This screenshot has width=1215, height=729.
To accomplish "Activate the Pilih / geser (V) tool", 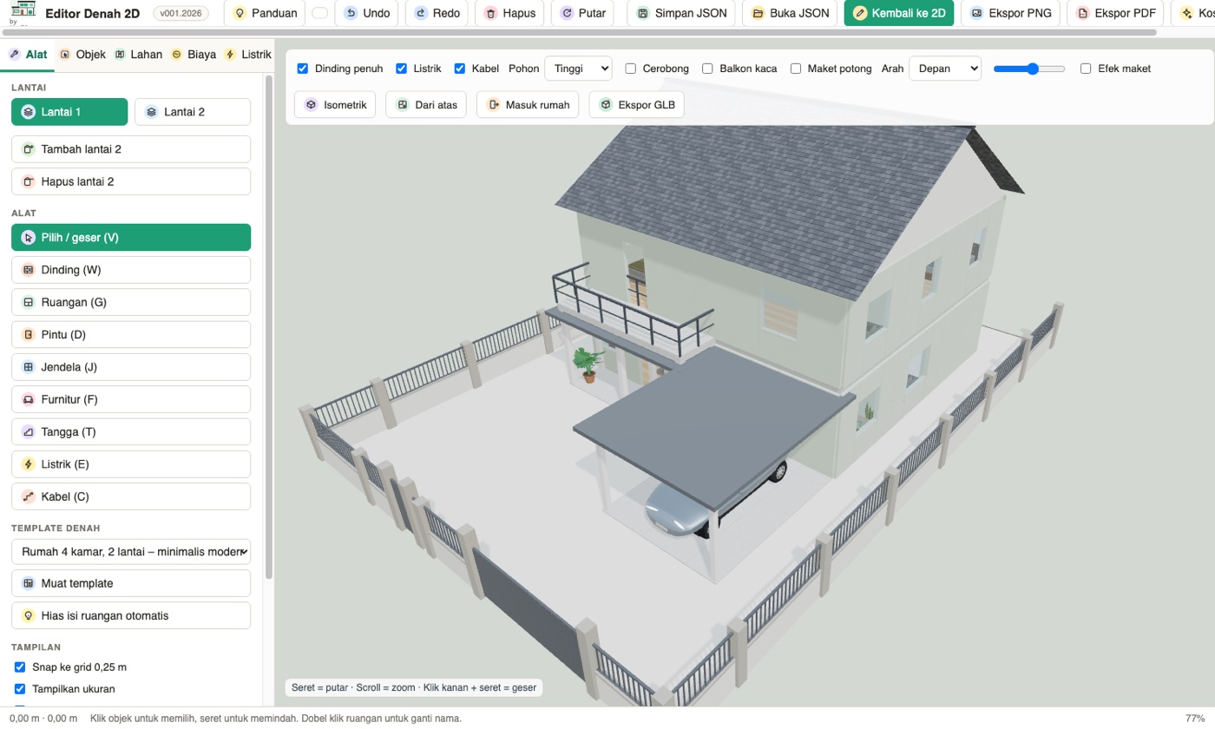I will click(x=131, y=238).
